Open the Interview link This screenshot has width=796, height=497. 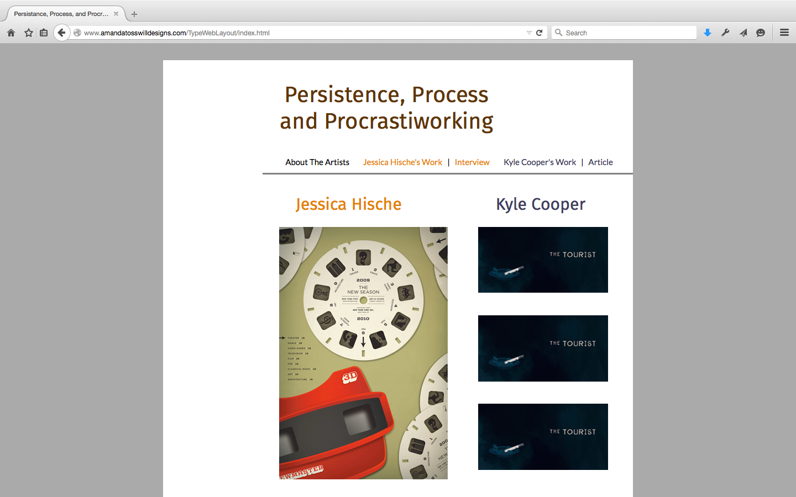[x=472, y=162]
